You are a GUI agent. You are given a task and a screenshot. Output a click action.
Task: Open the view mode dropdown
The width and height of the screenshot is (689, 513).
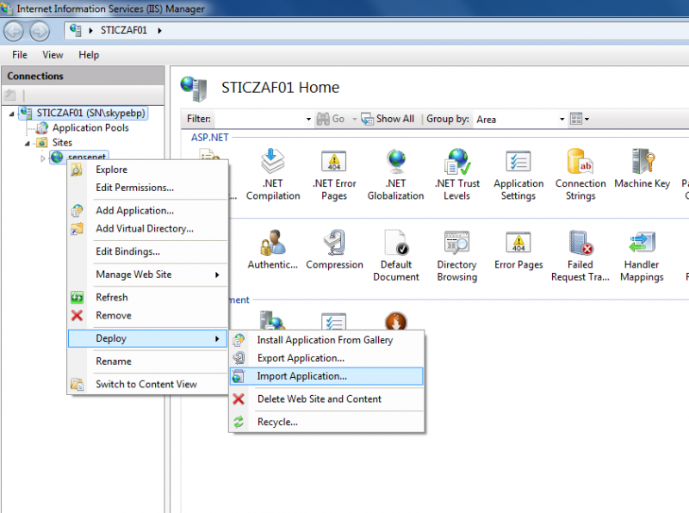pos(580,119)
